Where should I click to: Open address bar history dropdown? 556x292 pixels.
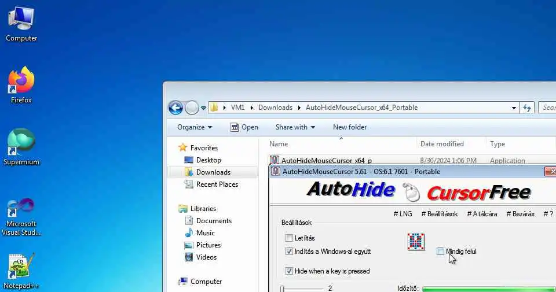click(x=514, y=108)
